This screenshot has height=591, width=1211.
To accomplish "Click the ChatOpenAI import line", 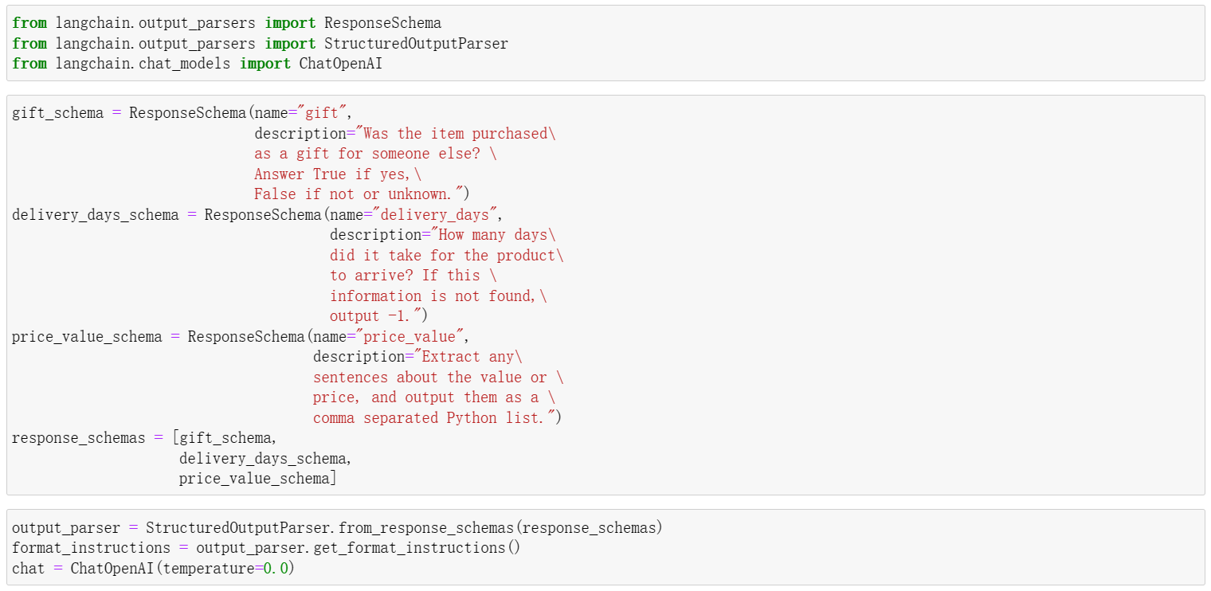I will pyautogui.click(x=197, y=64).
